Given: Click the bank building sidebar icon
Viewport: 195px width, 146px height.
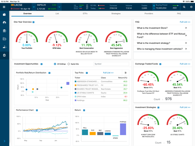Looking at the screenshot, I should [4, 31].
